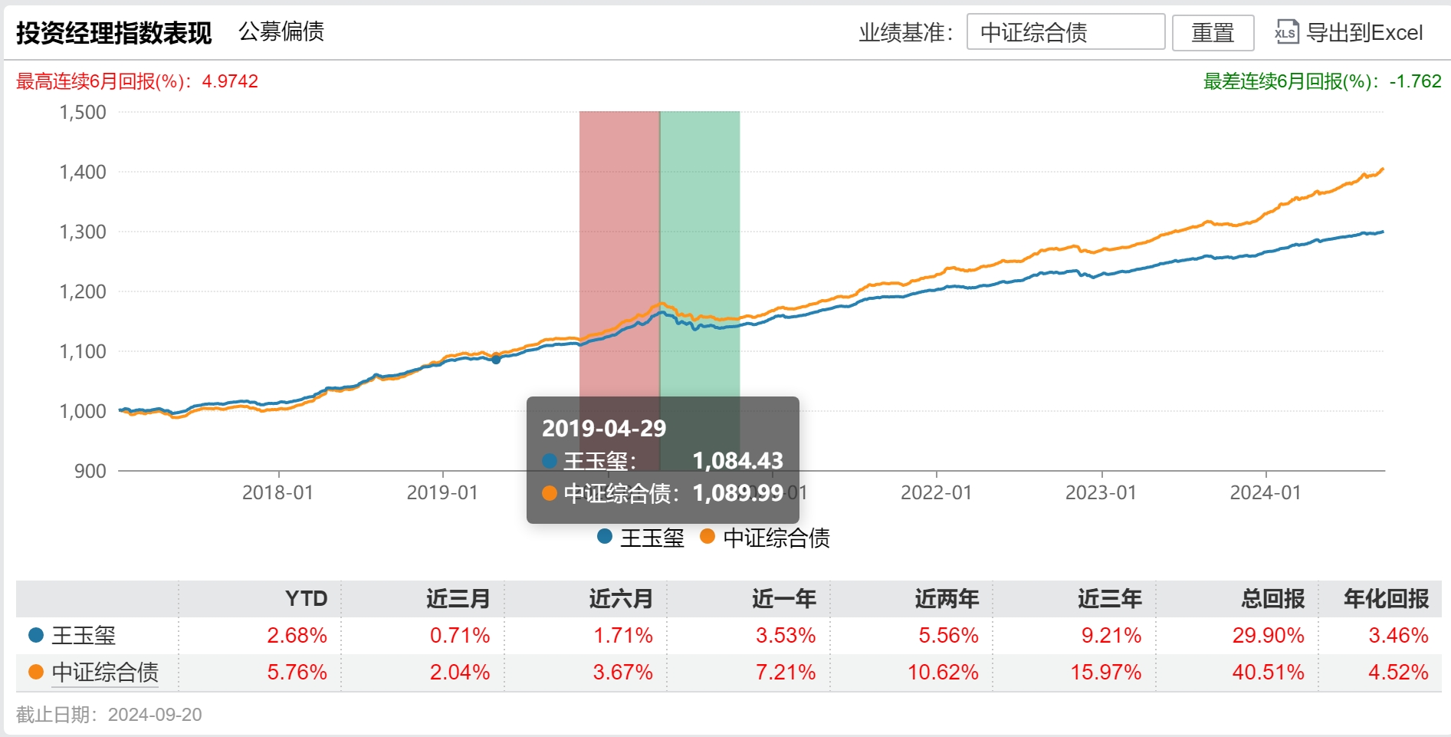This screenshot has width=1451, height=737.
Task: Open the 业绩基准 benchmark dropdown
Action: tap(1065, 32)
